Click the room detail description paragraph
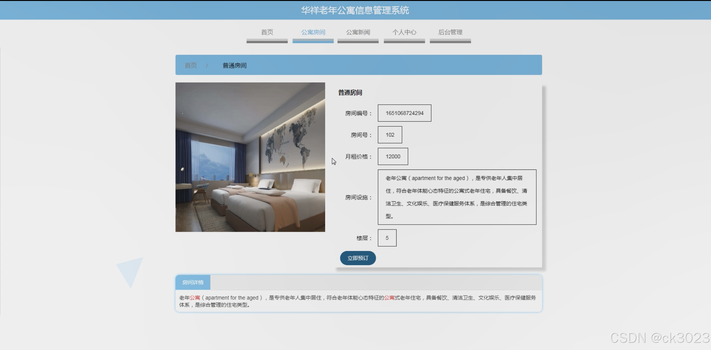The width and height of the screenshot is (711, 350). point(357,301)
